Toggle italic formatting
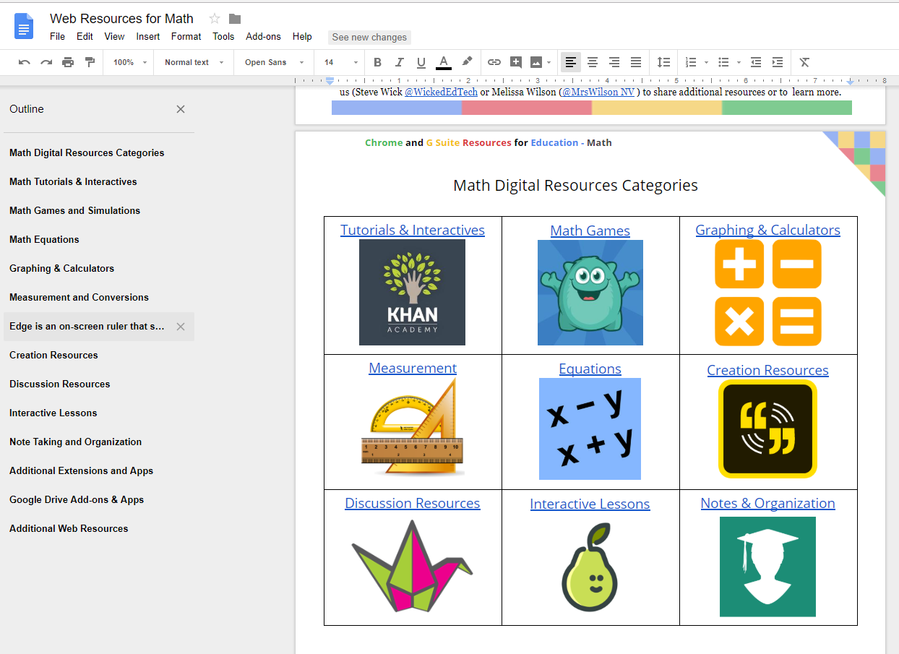Viewport: 899px width, 654px height. [399, 62]
